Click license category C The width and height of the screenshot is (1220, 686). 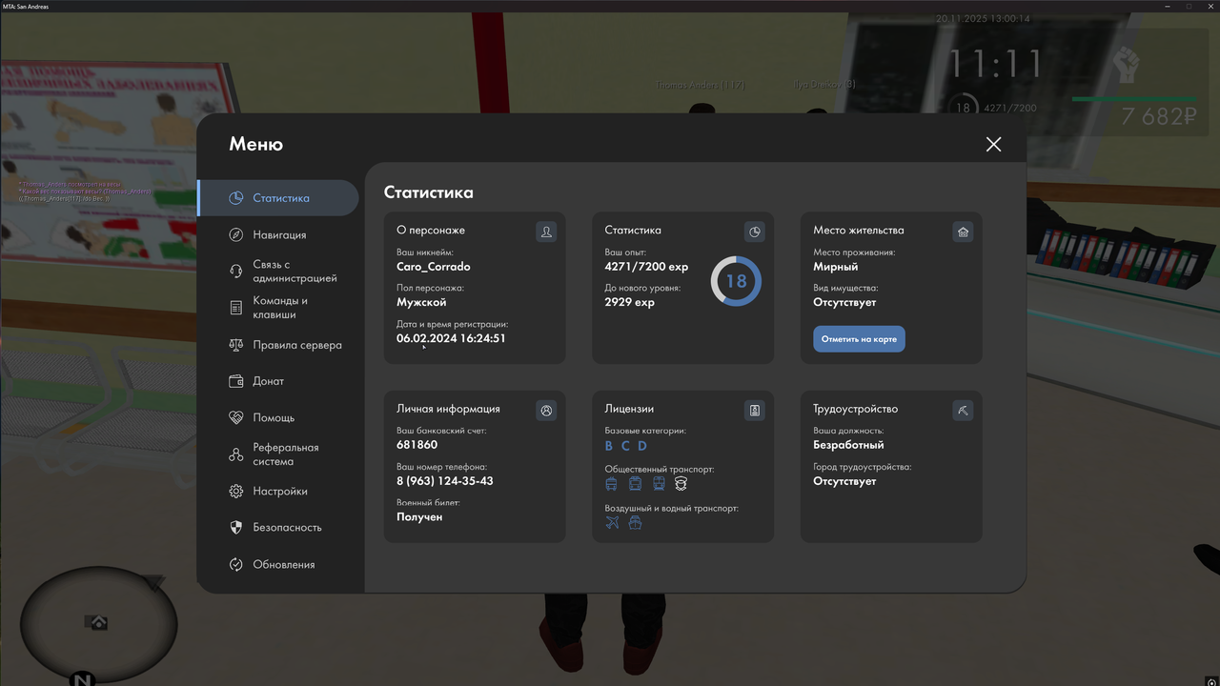[x=625, y=446]
